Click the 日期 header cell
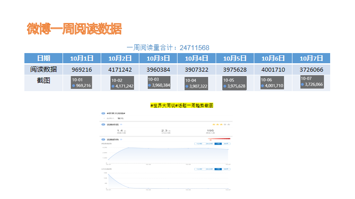The height and width of the screenshot is (199, 355). coord(43,58)
